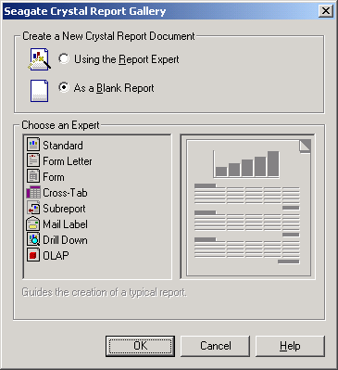Select Using the Report Expert radio button
This screenshot has height=370, width=338.
pos(64,58)
